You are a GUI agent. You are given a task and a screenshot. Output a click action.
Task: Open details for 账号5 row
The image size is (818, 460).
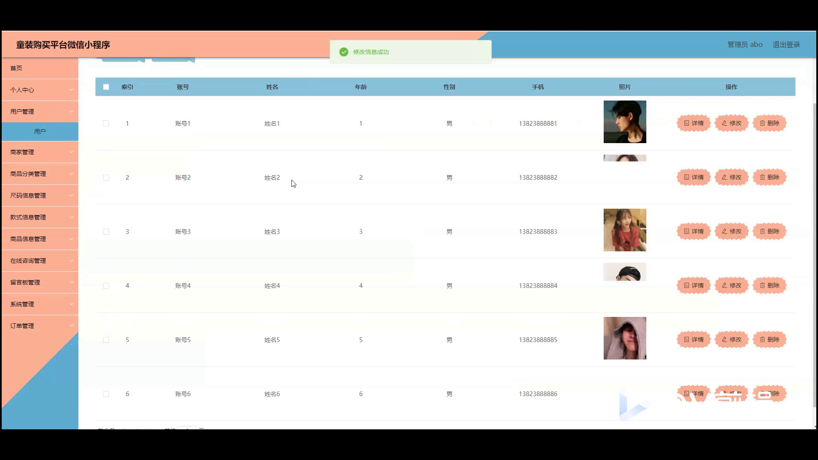tap(694, 339)
